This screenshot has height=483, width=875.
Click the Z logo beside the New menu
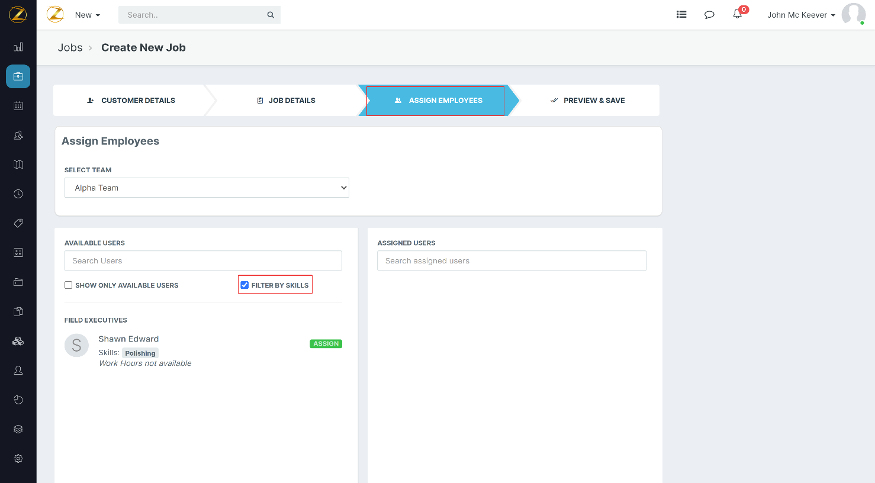pyautogui.click(x=55, y=14)
